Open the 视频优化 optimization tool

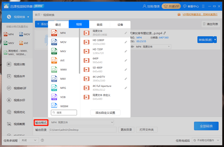tap(16, 112)
